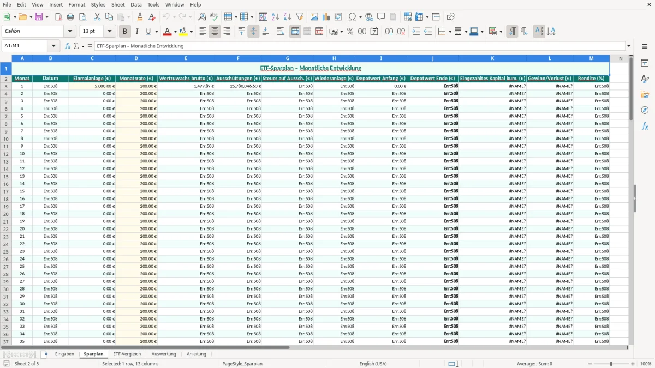Click the Print icon

70,17
